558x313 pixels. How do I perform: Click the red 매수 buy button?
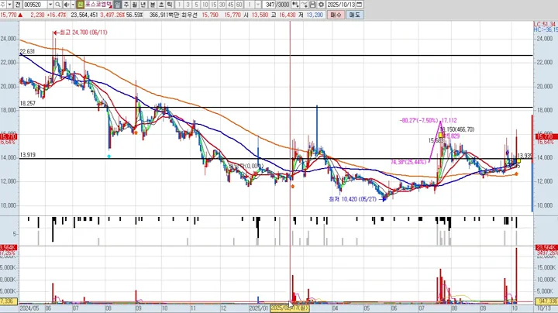pyautogui.click(x=336, y=15)
